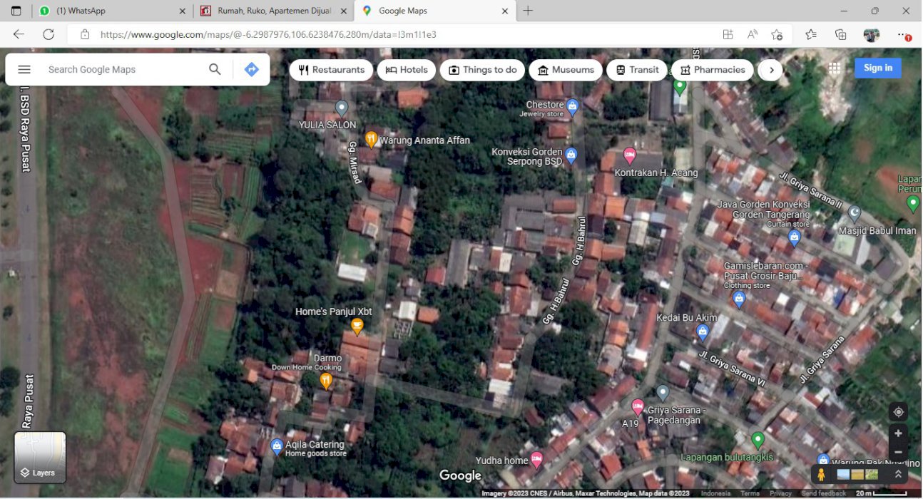Click the Kedai Bu Akim shop pin
This screenshot has height=499, width=923.
point(702,331)
